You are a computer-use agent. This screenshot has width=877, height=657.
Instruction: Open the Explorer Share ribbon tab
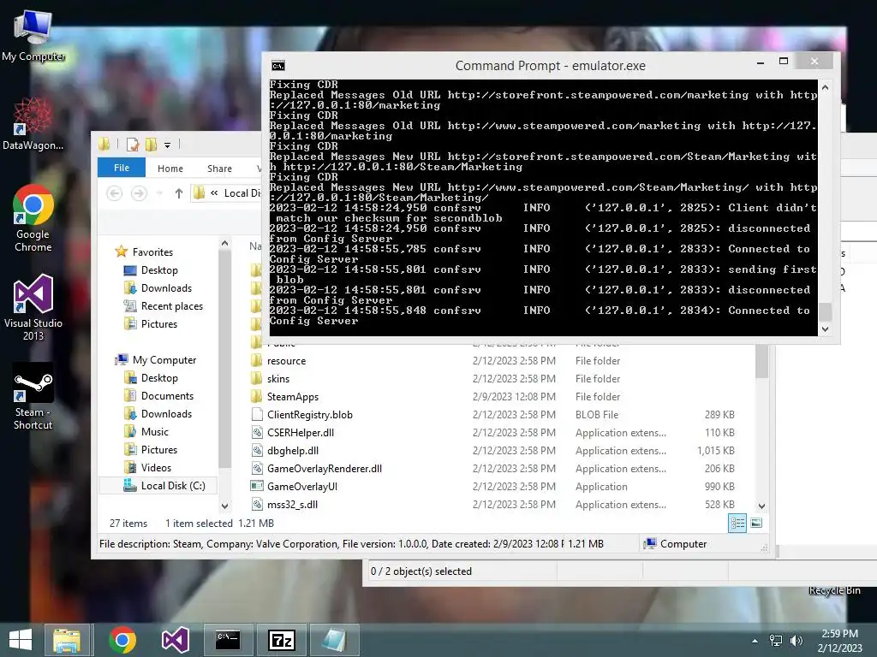219,169
